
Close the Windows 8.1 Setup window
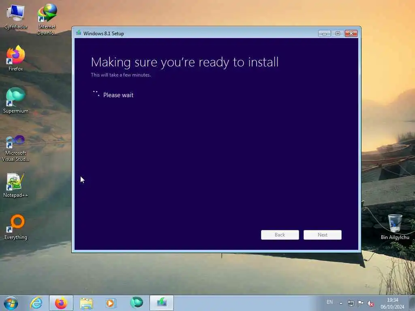click(351, 33)
